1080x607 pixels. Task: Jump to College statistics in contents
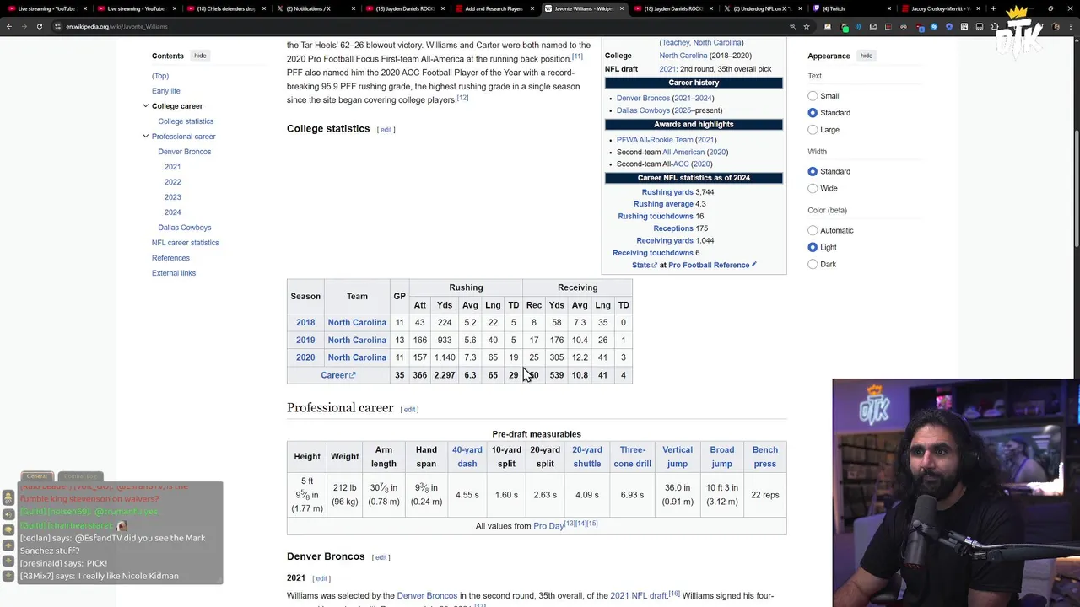point(186,121)
